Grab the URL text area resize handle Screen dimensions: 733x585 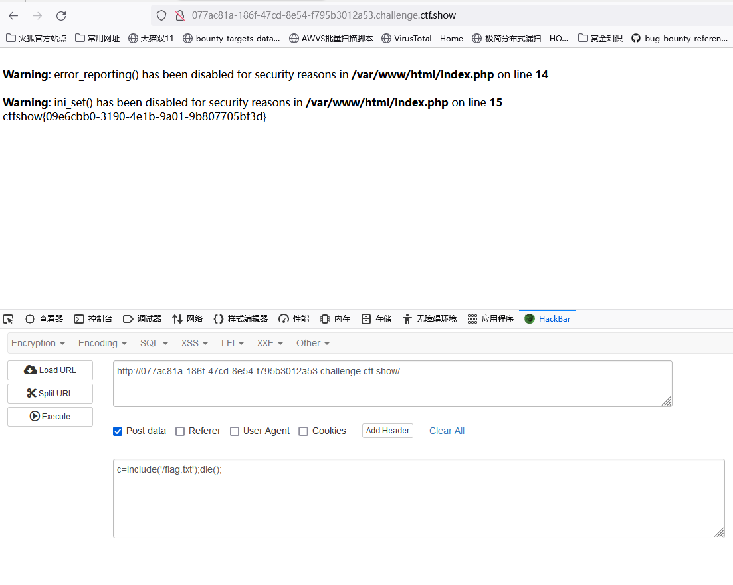pyautogui.click(x=667, y=402)
